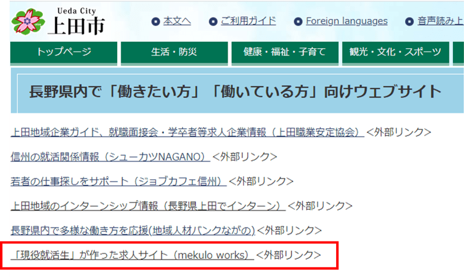Open the 上田職業安定協会 company guide link
464x277 pixels.
point(187,133)
